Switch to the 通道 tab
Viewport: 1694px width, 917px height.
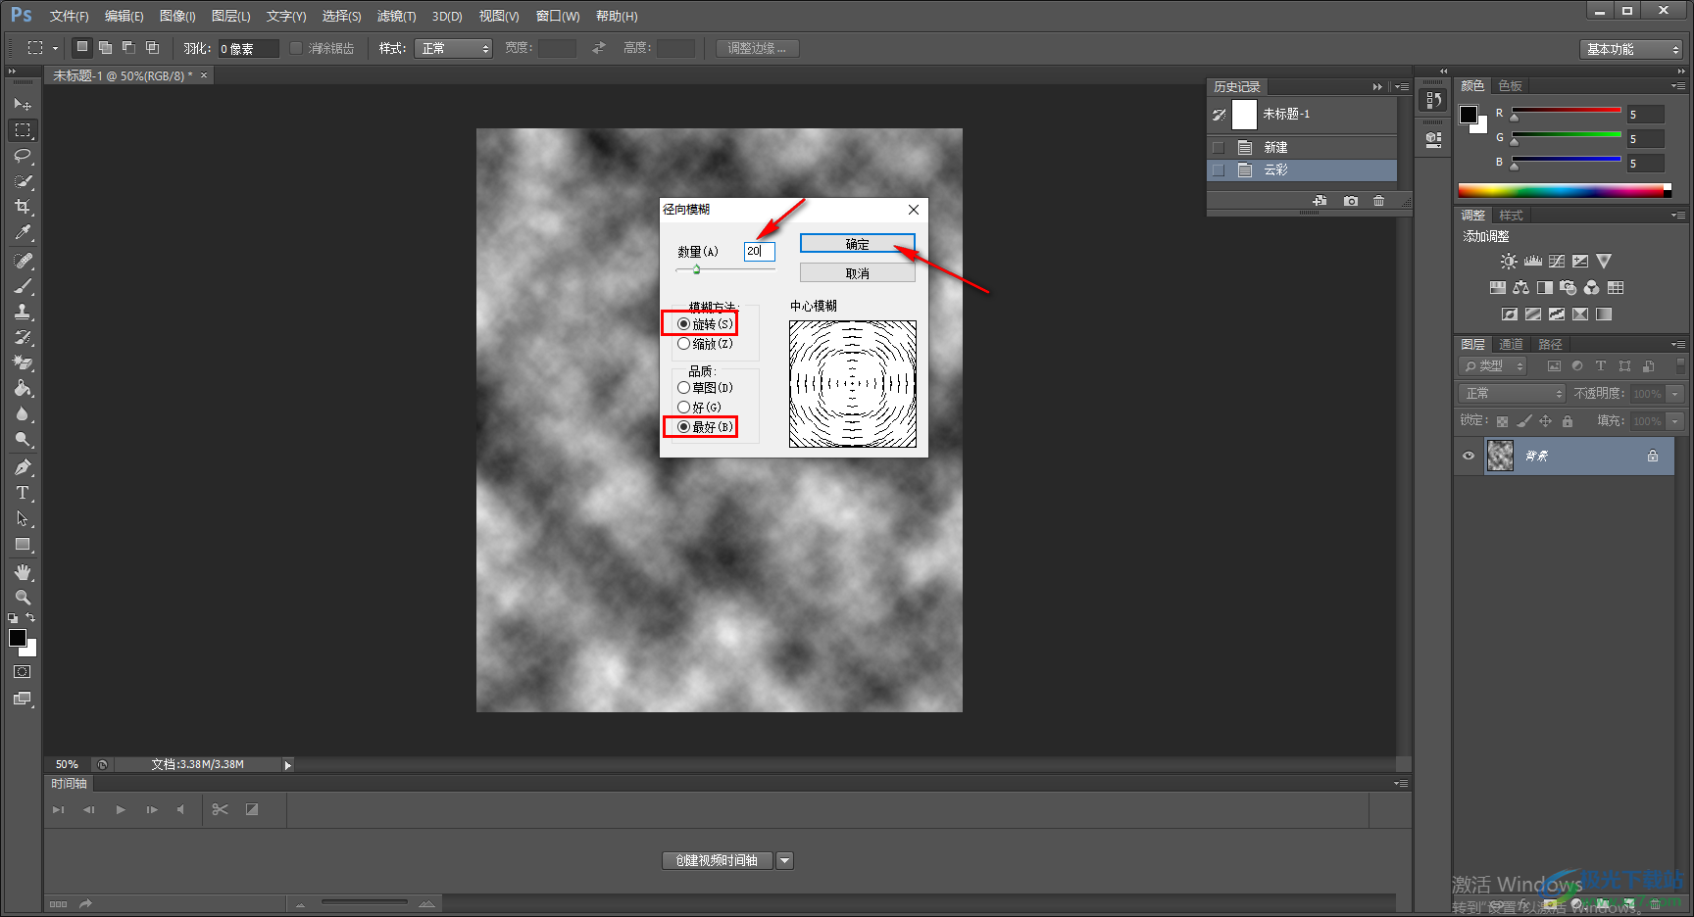[1511, 344]
